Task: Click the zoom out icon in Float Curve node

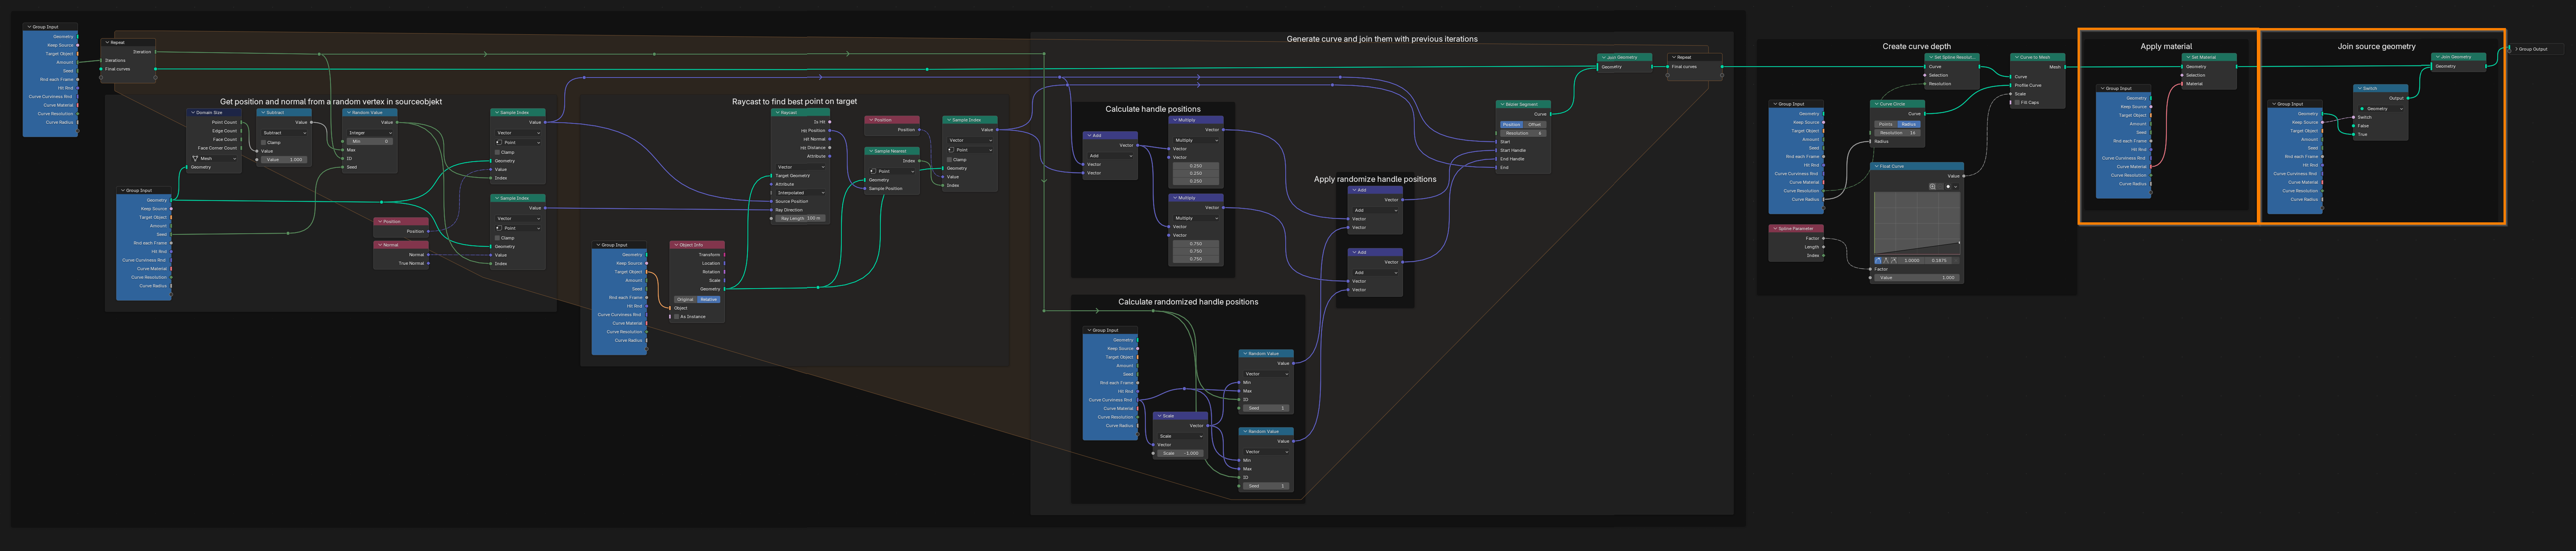Action: 1940,187
